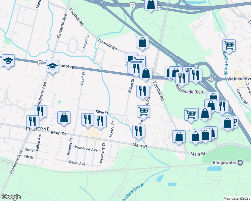Screen dimensions: 251x201
Task: Select the graduation cap marker beside Union Ave label
Action: pyautogui.click(x=52, y=66)
